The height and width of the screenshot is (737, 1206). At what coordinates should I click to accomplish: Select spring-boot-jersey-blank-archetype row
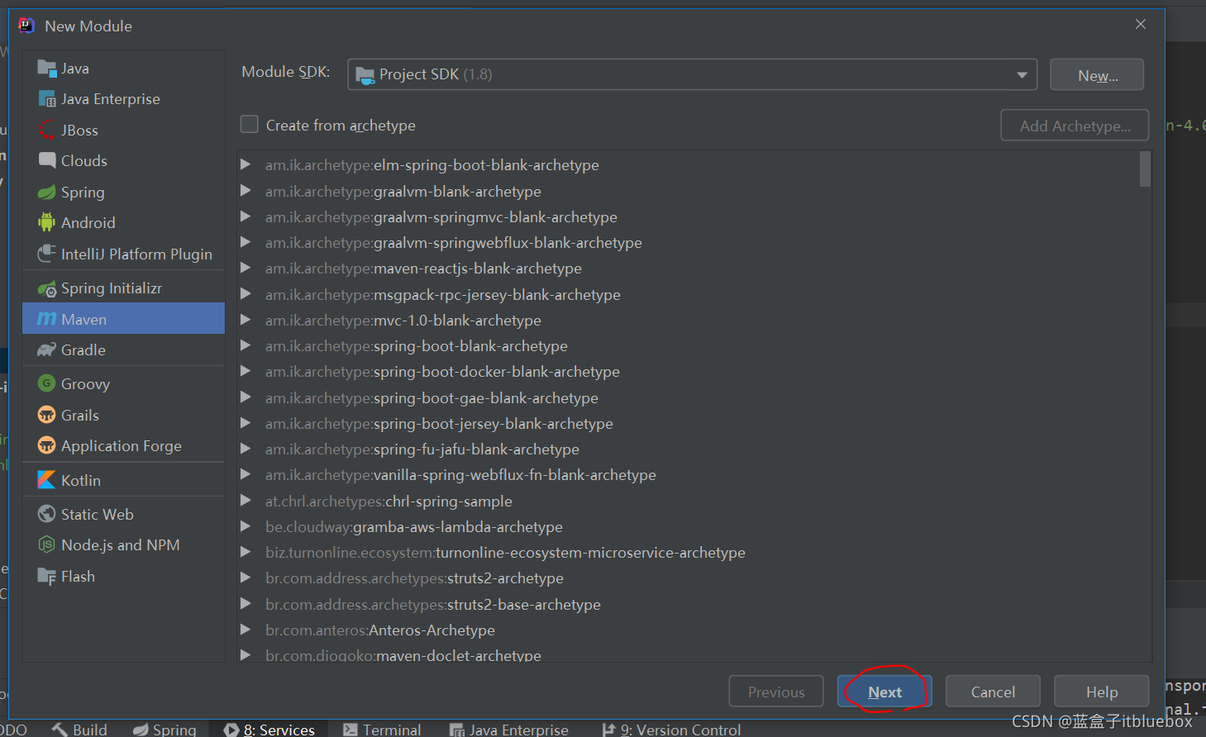click(689, 423)
